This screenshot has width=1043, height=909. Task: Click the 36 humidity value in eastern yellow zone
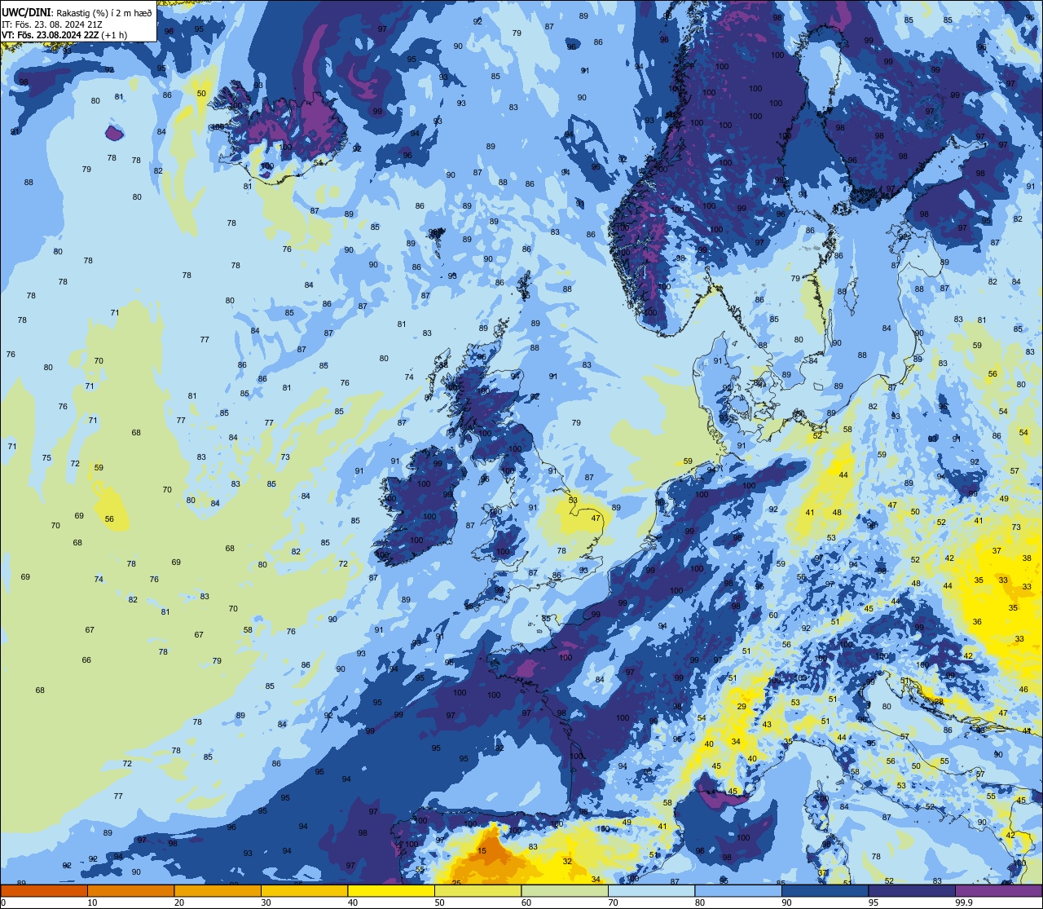pyautogui.click(x=977, y=622)
